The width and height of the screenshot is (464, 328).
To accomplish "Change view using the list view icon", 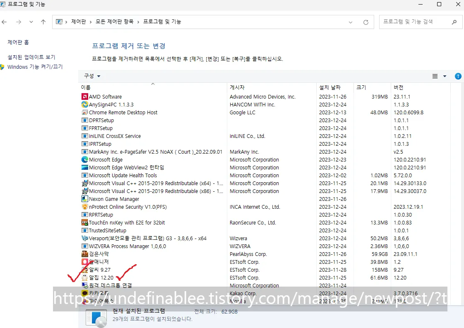I will [435, 76].
